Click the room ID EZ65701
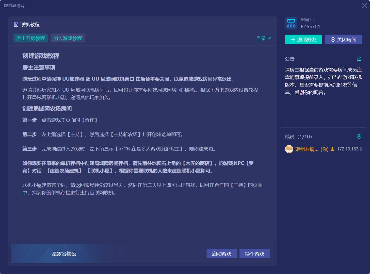This screenshot has width=370, height=274. (310, 27)
